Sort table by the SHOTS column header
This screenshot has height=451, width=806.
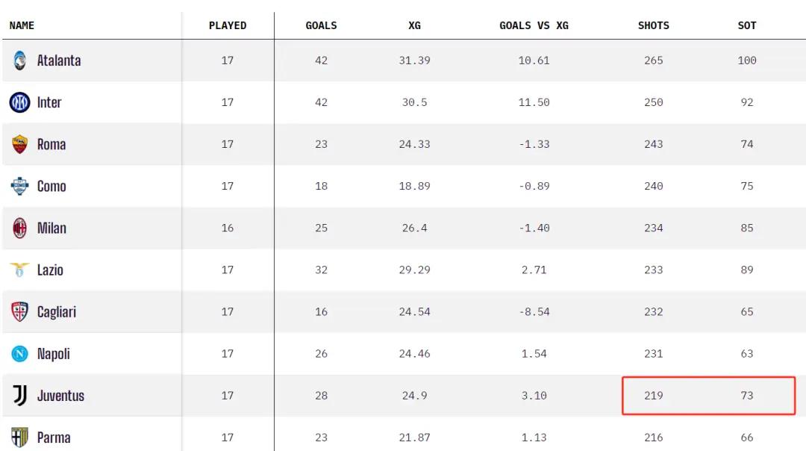pyautogui.click(x=653, y=25)
